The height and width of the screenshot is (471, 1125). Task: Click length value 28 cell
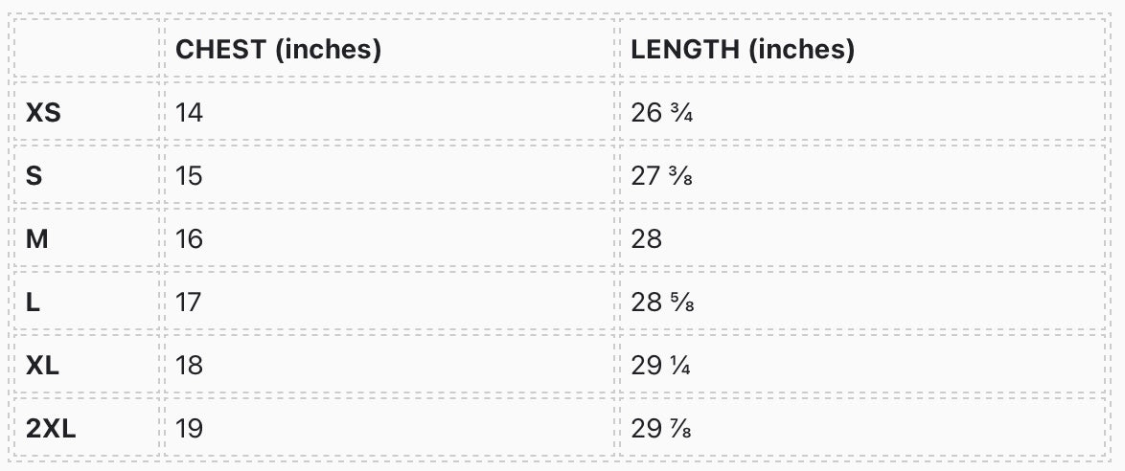(x=647, y=239)
